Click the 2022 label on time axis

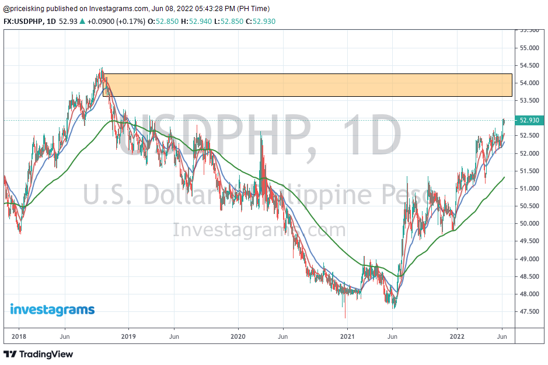click(457, 336)
